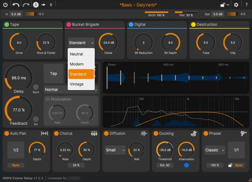The width and height of the screenshot is (252, 182).
Task: Click the Chorus voices icon
Action: tap(94, 133)
